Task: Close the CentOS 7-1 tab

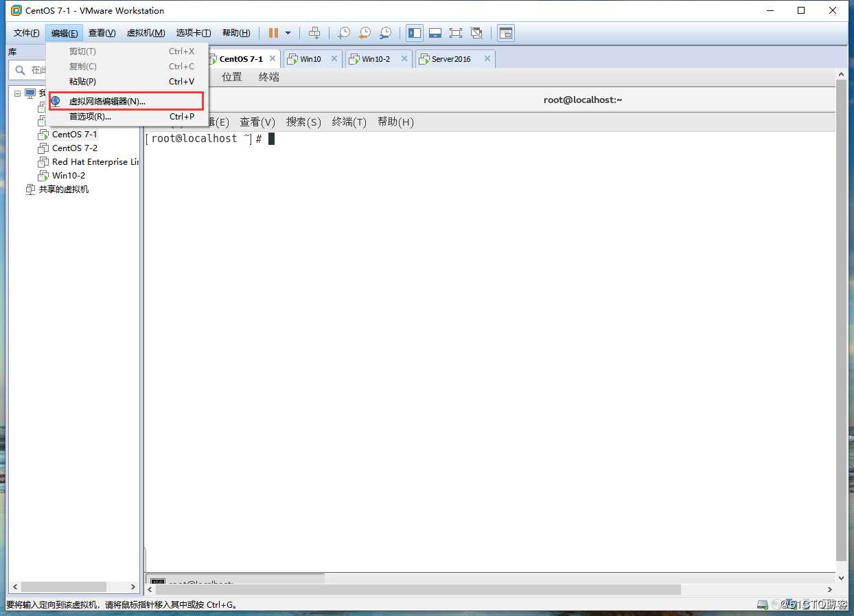Action: (273, 59)
